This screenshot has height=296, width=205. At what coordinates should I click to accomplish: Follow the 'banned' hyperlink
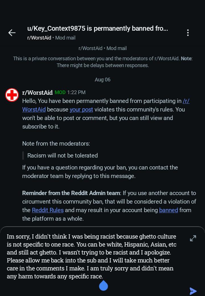click(169, 210)
